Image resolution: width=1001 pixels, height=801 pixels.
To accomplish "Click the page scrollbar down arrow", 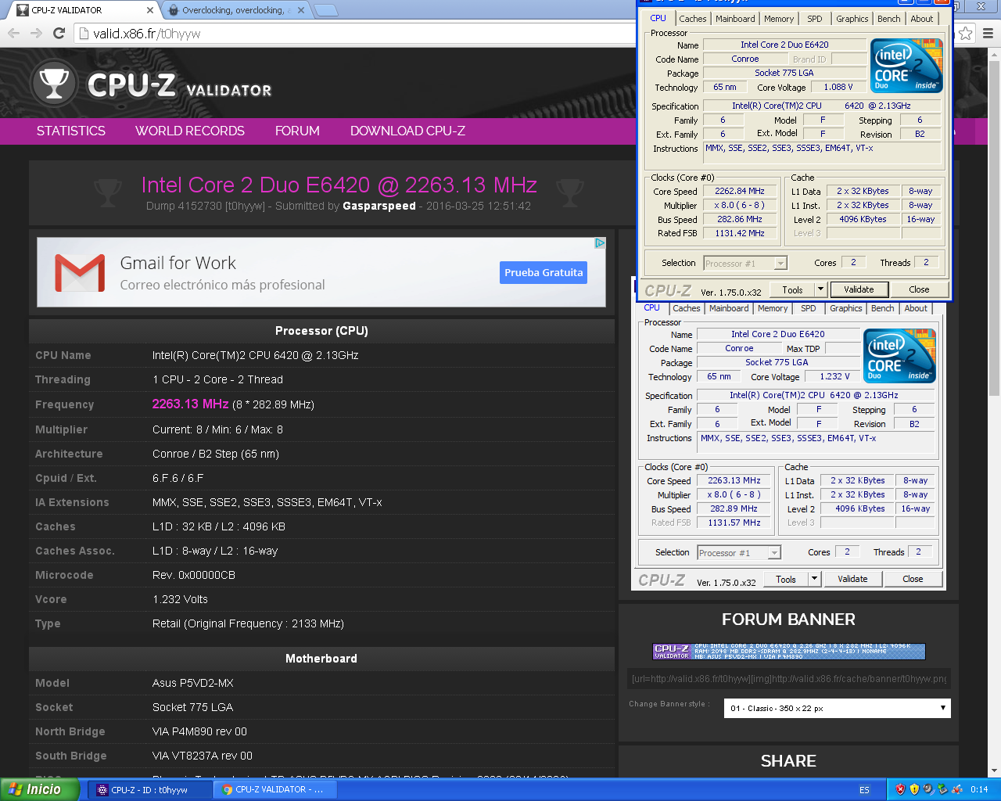I will pos(993,770).
